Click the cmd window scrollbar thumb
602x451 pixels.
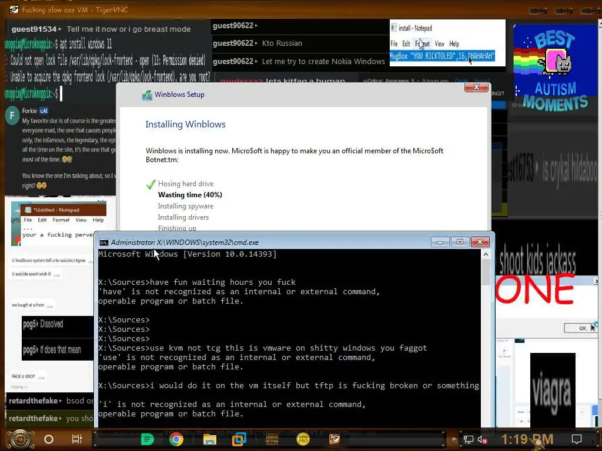(x=486, y=272)
